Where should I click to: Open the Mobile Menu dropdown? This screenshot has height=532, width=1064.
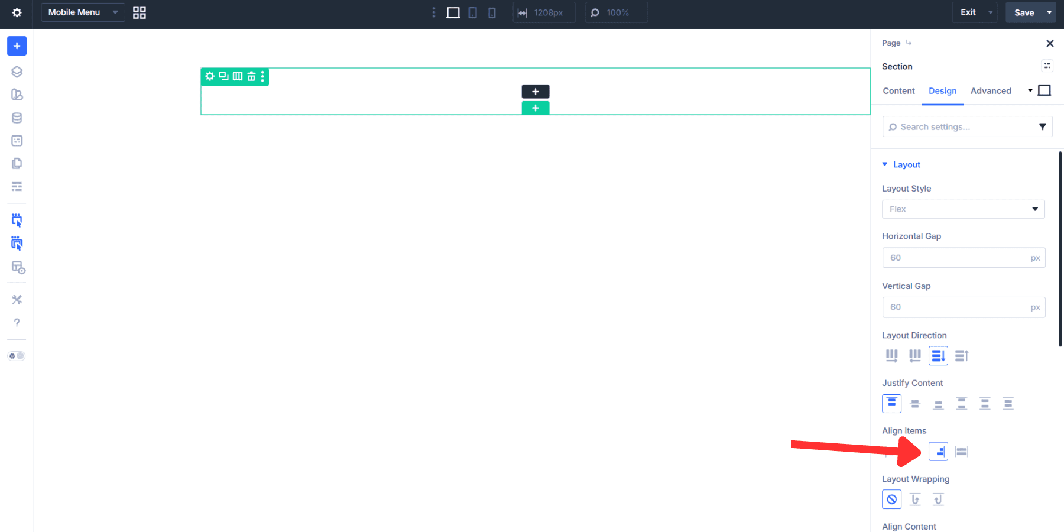pyautogui.click(x=82, y=12)
